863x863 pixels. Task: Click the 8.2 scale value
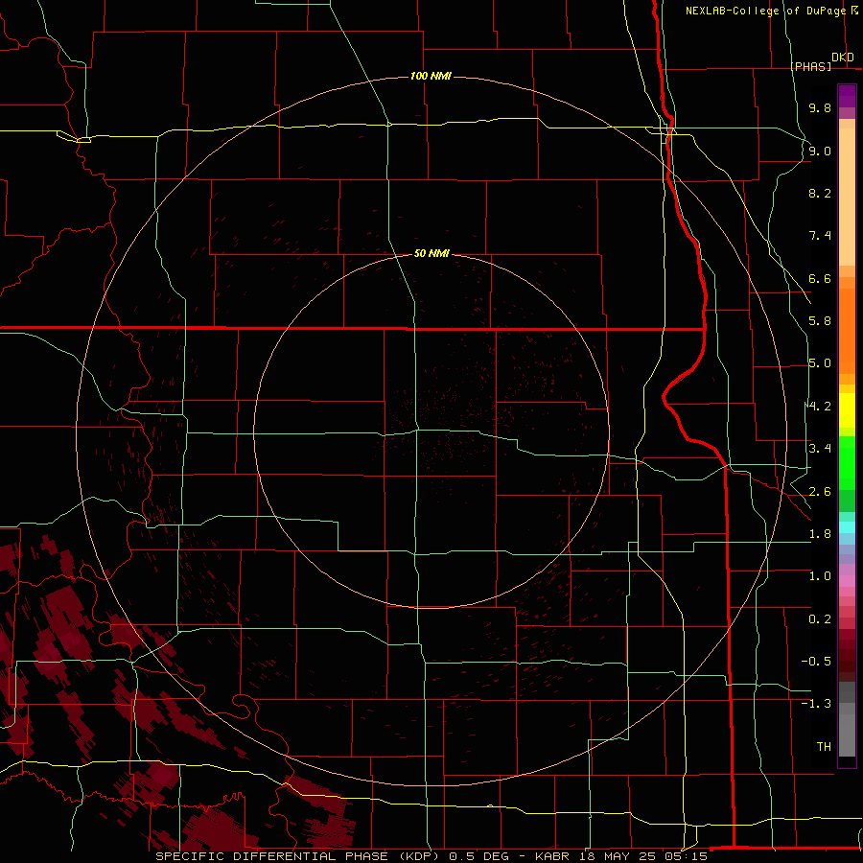(x=820, y=193)
